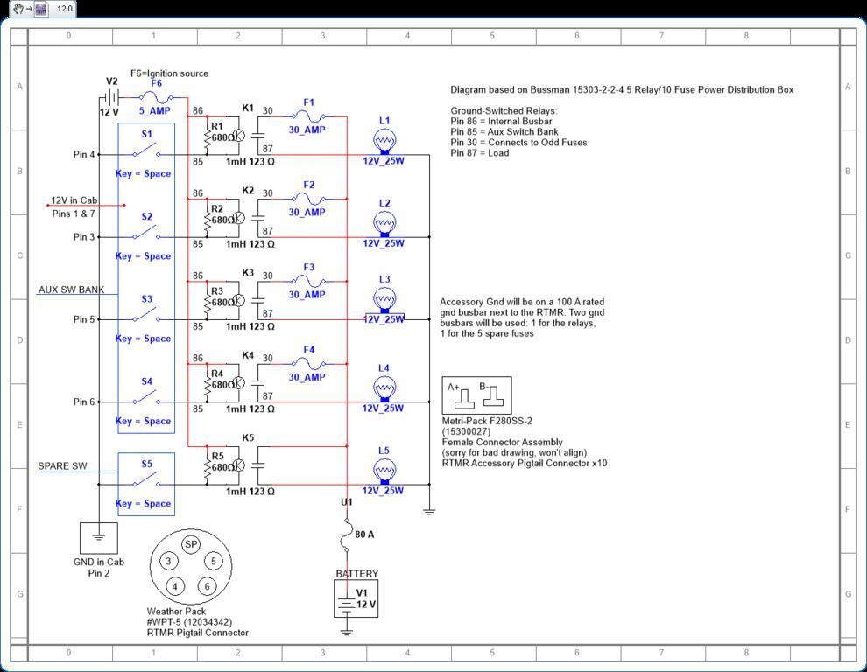
Task: Toggle switch S2 on the Pin 3 line
Action: (146, 233)
